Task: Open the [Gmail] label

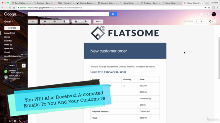Action: pos(7,52)
